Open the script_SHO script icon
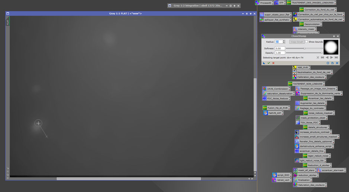Image resolution: width=349 pixels, height=192 pixels. pyautogui.click(x=282, y=175)
